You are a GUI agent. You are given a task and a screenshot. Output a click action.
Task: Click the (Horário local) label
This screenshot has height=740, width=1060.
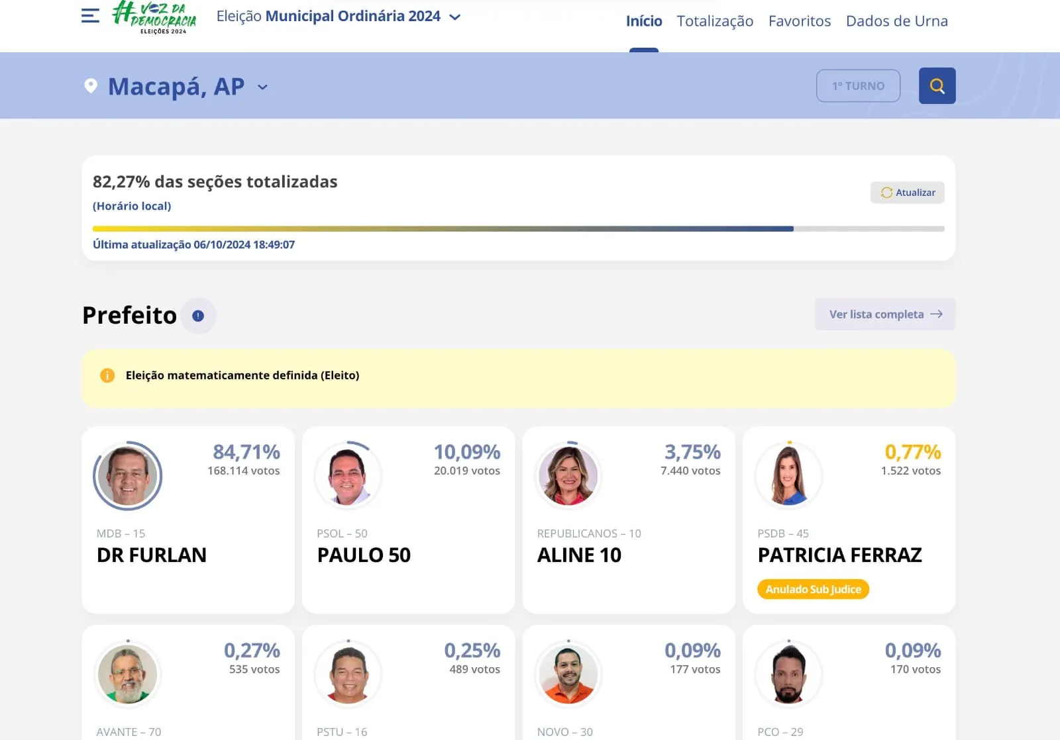[x=132, y=207]
